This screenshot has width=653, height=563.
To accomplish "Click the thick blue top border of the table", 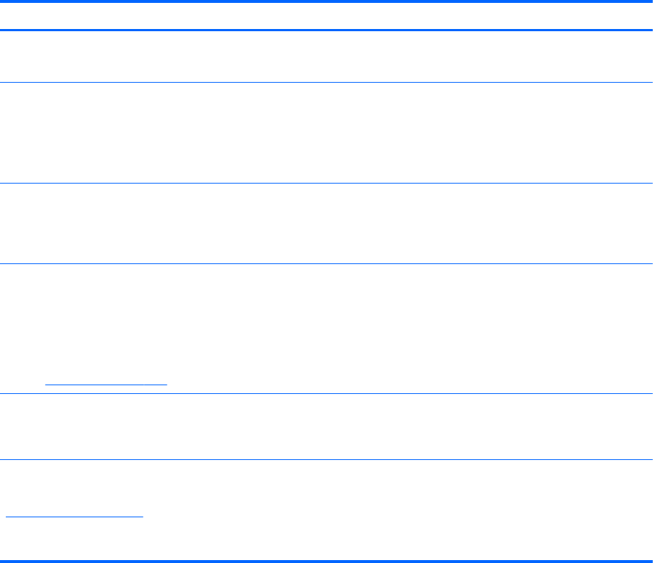I will (326, 2).
